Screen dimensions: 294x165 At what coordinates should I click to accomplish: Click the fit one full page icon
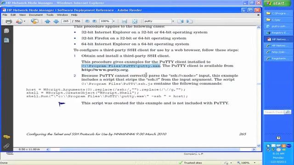[x=135, y=22]
